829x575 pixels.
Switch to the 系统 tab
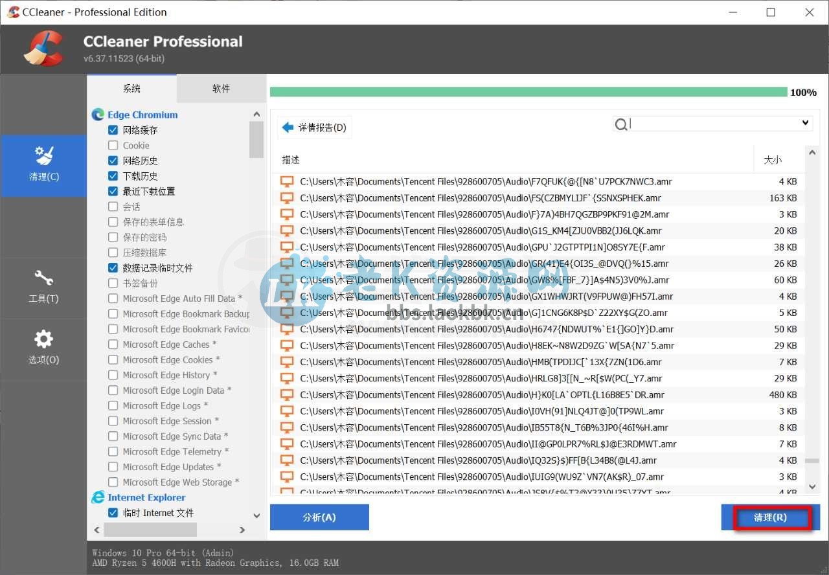[131, 89]
